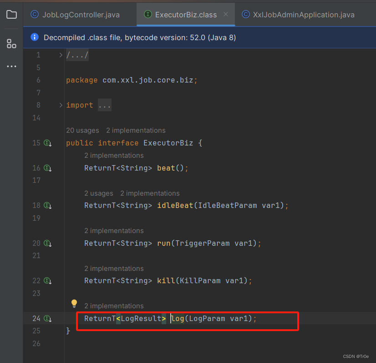The width and height of the screenshot is (376, 363).
Task: Open '2 implementations' hint above beat()
Action: coord(114,156)
